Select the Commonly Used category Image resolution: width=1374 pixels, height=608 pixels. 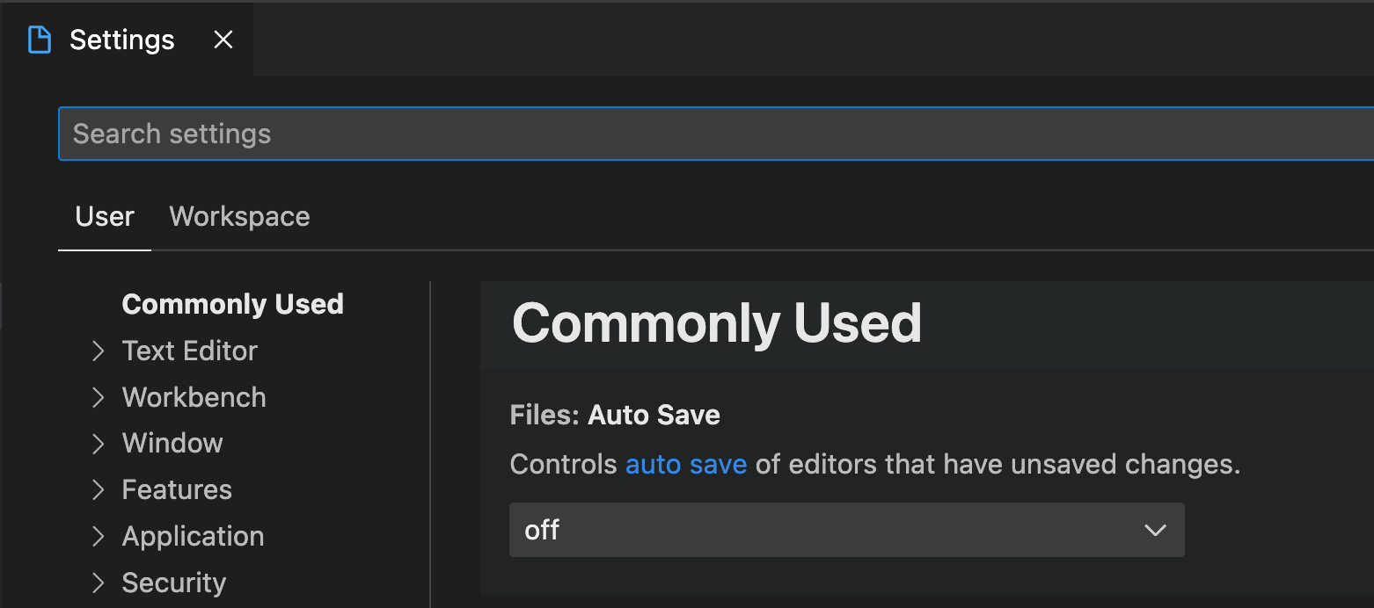click(x=232, y=304)
